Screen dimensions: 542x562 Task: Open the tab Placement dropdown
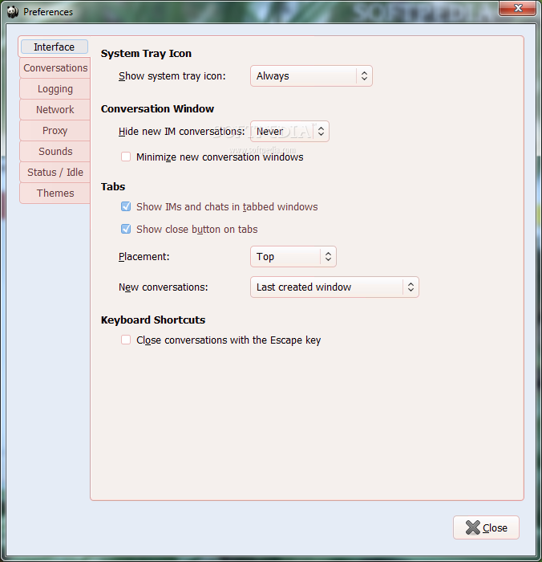tap(293, 256)
